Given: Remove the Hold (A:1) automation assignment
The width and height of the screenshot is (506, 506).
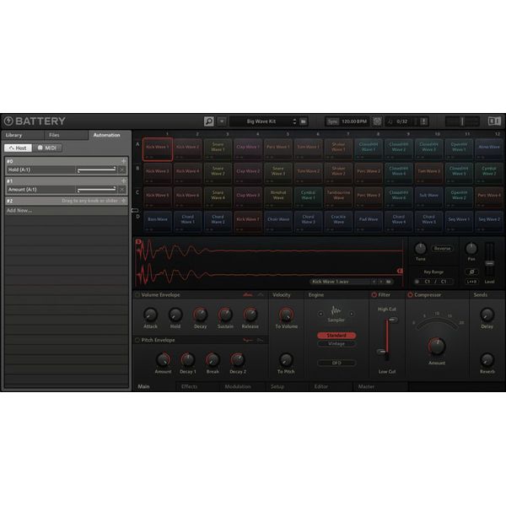Looking at the screenshot, I should click(x=122, y=170).
